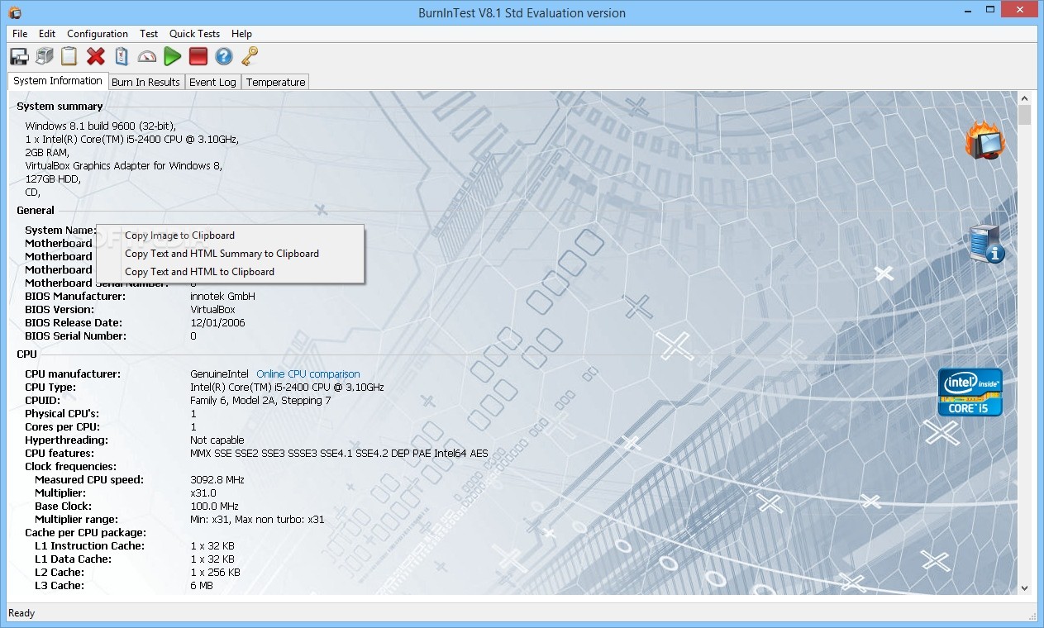
Task: Switch to the Burn In Results tab
Action: (x=145, y=82)
